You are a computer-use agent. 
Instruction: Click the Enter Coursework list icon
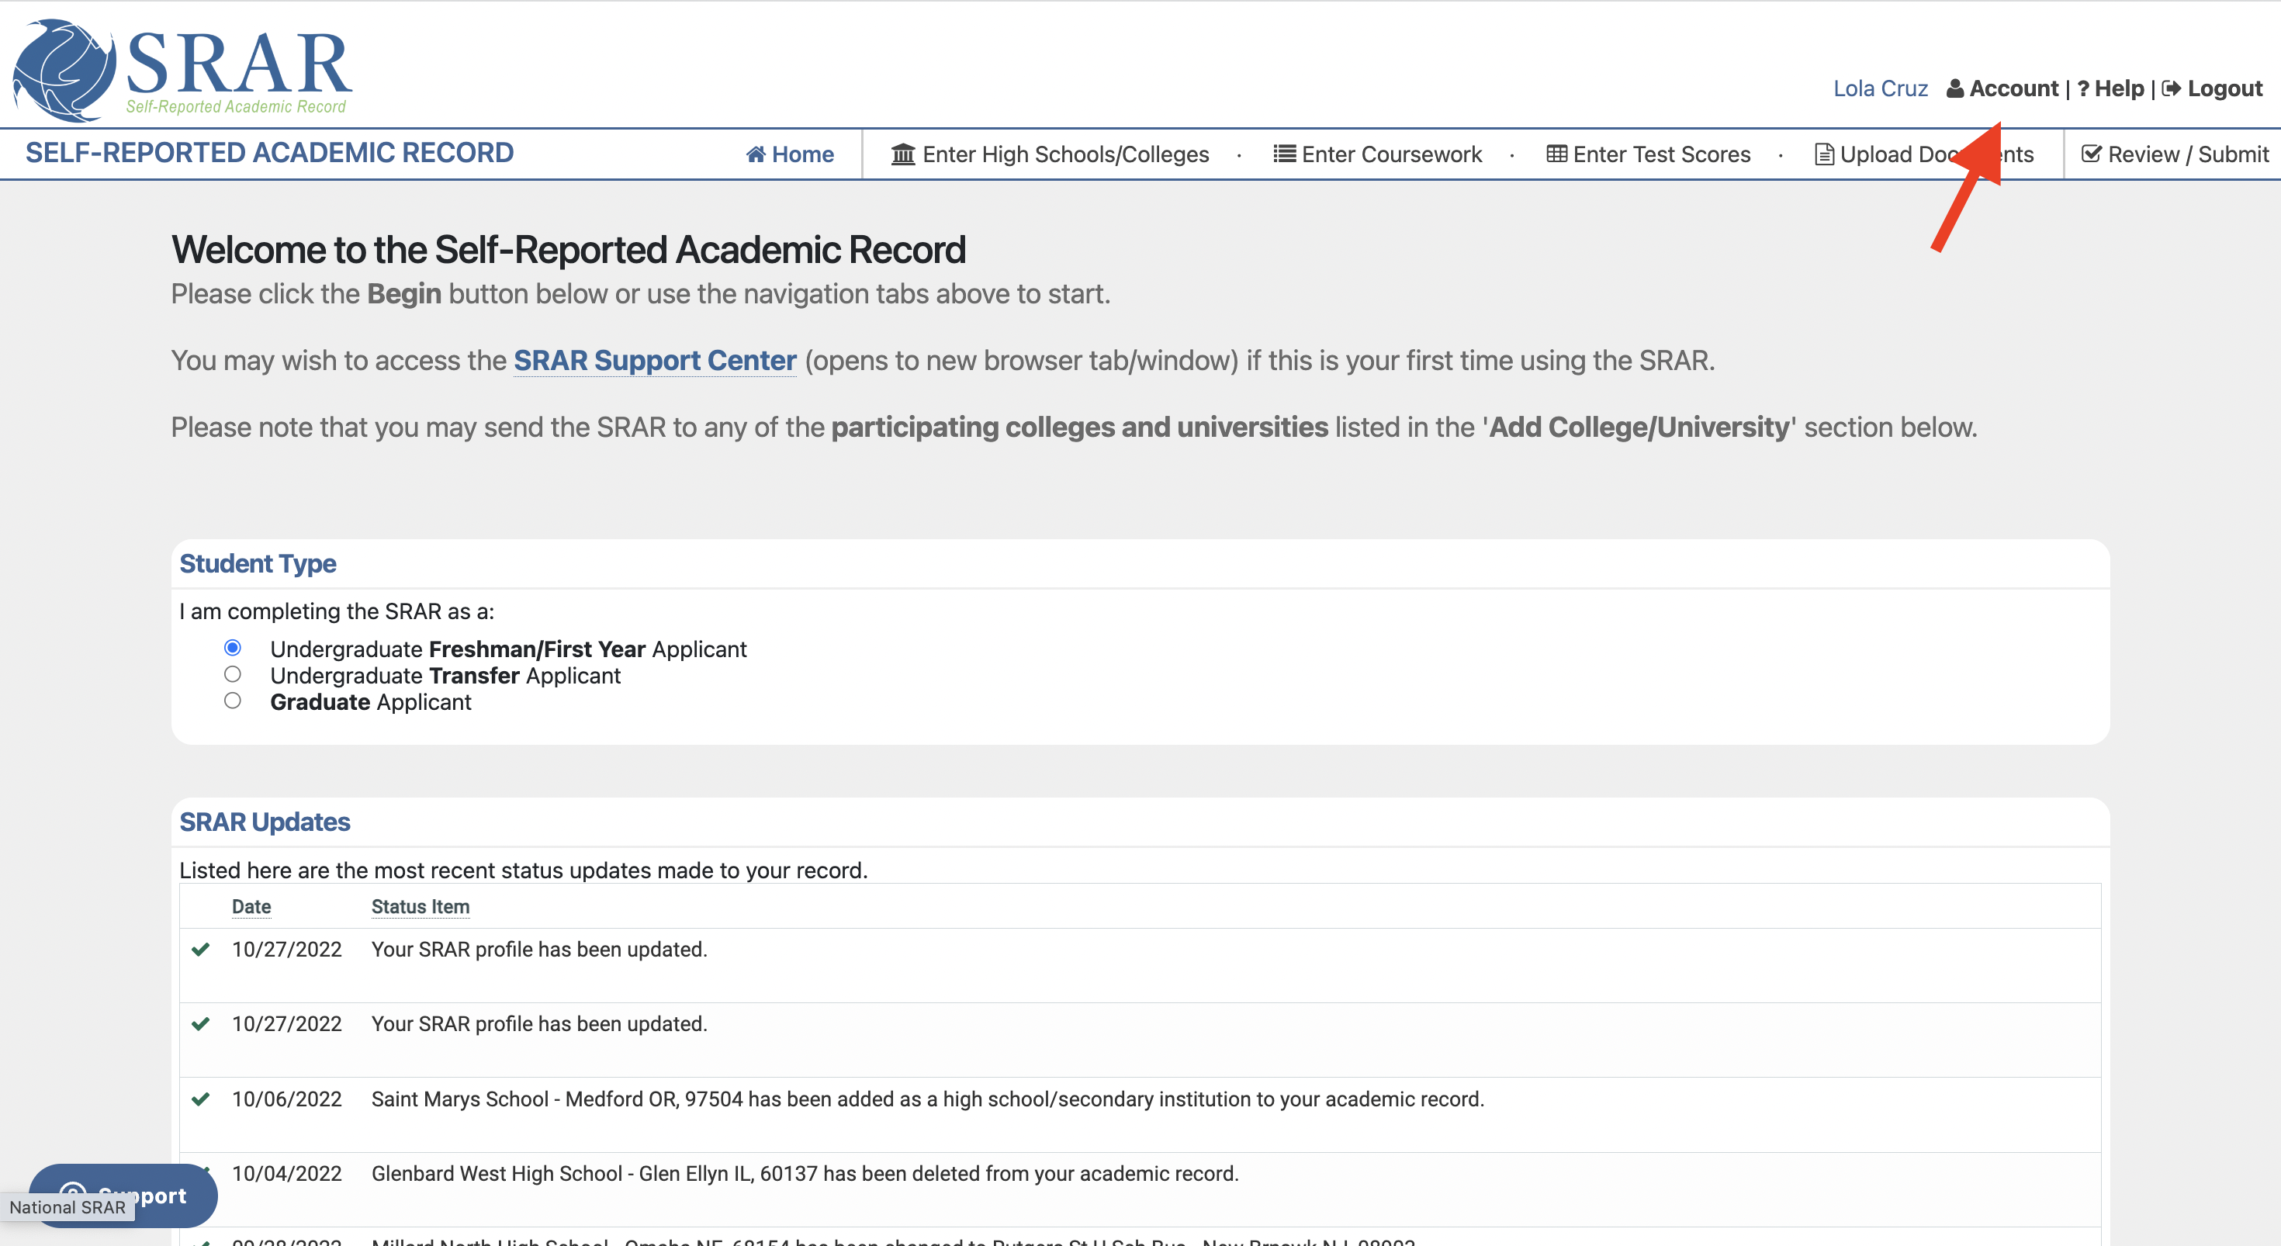tap(1284, 154)
